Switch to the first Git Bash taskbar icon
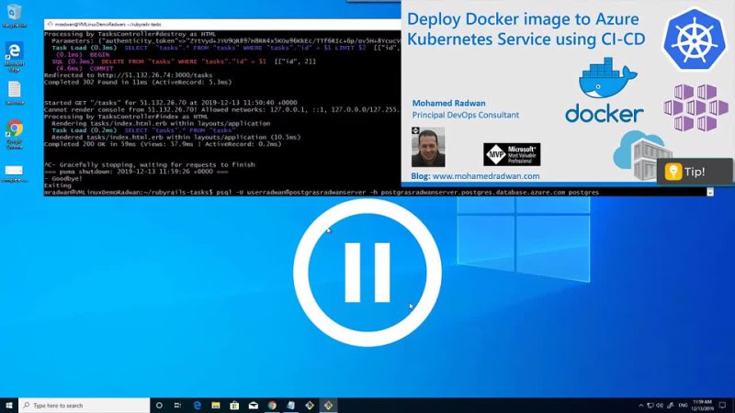This screenshot has height=413, width=735. (310, 405)
